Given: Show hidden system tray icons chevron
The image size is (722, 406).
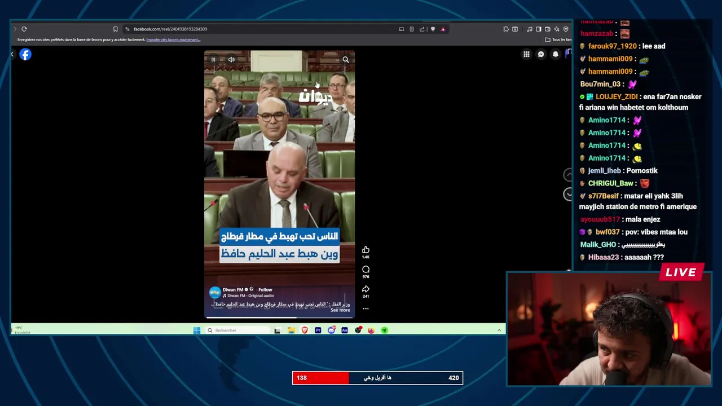Looking at the screenshot, I should point(499,330).
